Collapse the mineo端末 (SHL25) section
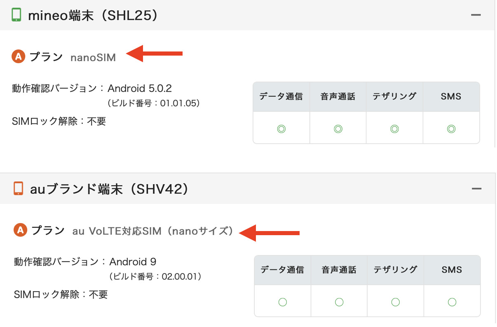 tap(476, 15)
